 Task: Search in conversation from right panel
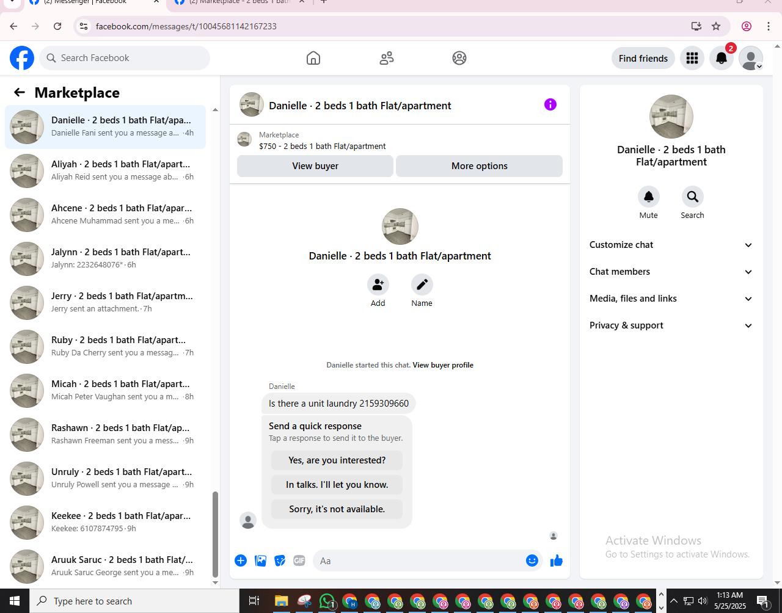[x=693, y=197]
